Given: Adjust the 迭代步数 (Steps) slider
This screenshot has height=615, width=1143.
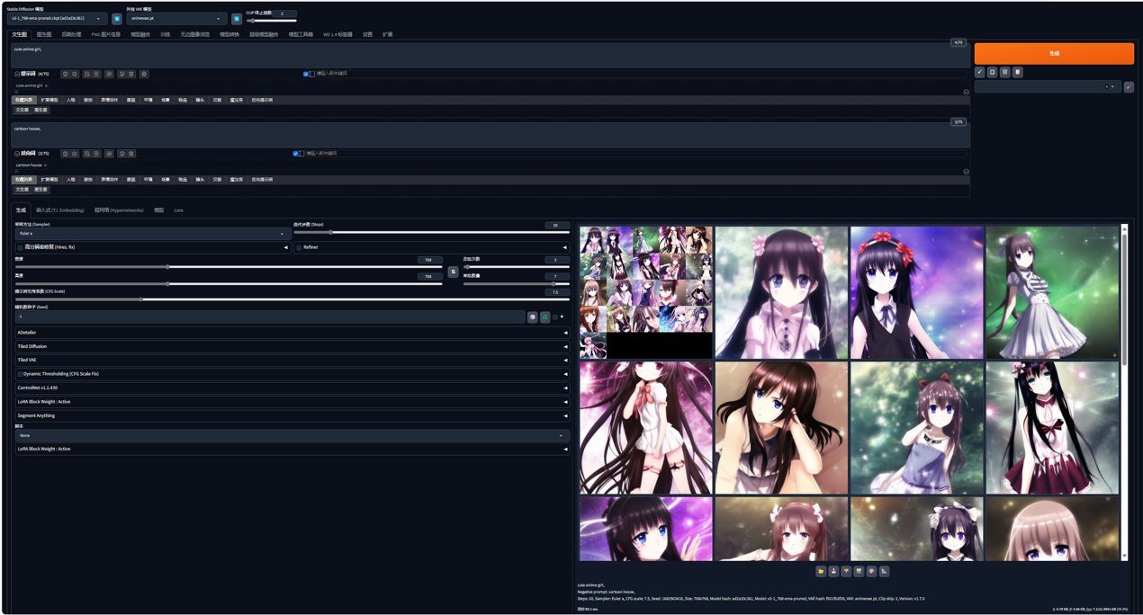Looking at the screenshot, I should [x=431, y=233].
